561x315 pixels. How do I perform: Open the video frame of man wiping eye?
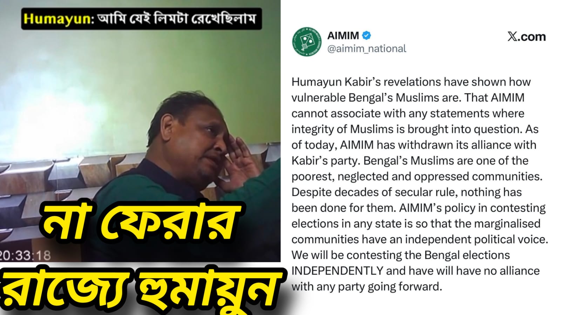(x=140, y=131)
